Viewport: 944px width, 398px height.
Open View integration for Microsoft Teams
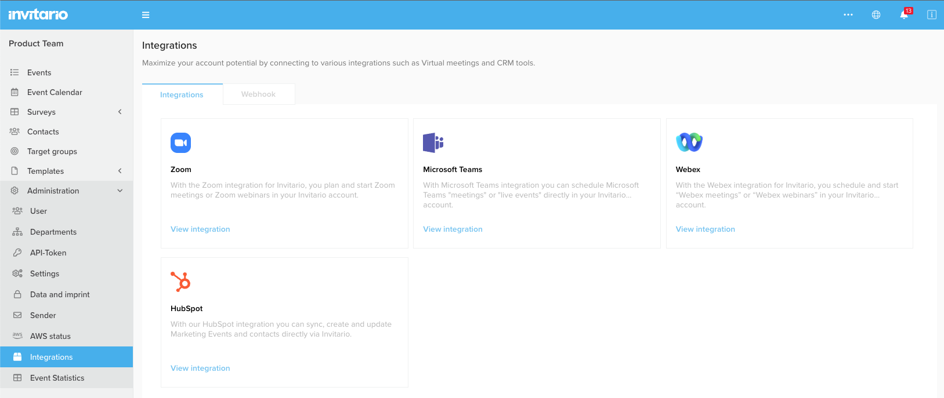[453, 229]
